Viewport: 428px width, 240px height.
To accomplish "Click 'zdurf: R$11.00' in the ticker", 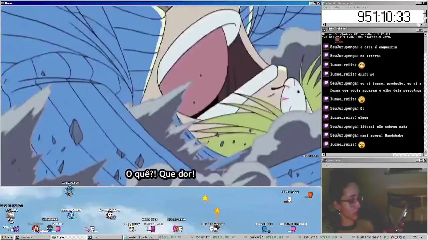I will click(213, 237).
